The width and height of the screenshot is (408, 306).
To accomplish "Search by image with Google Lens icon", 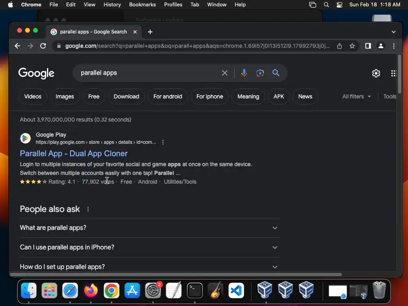I will pyautogui.click(x=260, y=73).
